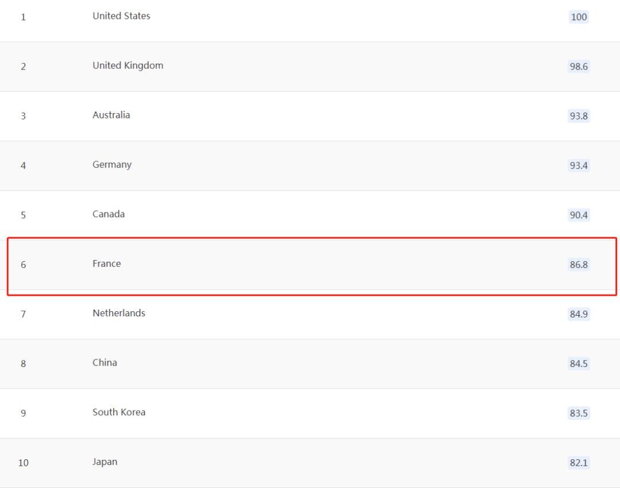Select the Netherlands country name
The height and width of the screenshot is (488, 620).
119,313
